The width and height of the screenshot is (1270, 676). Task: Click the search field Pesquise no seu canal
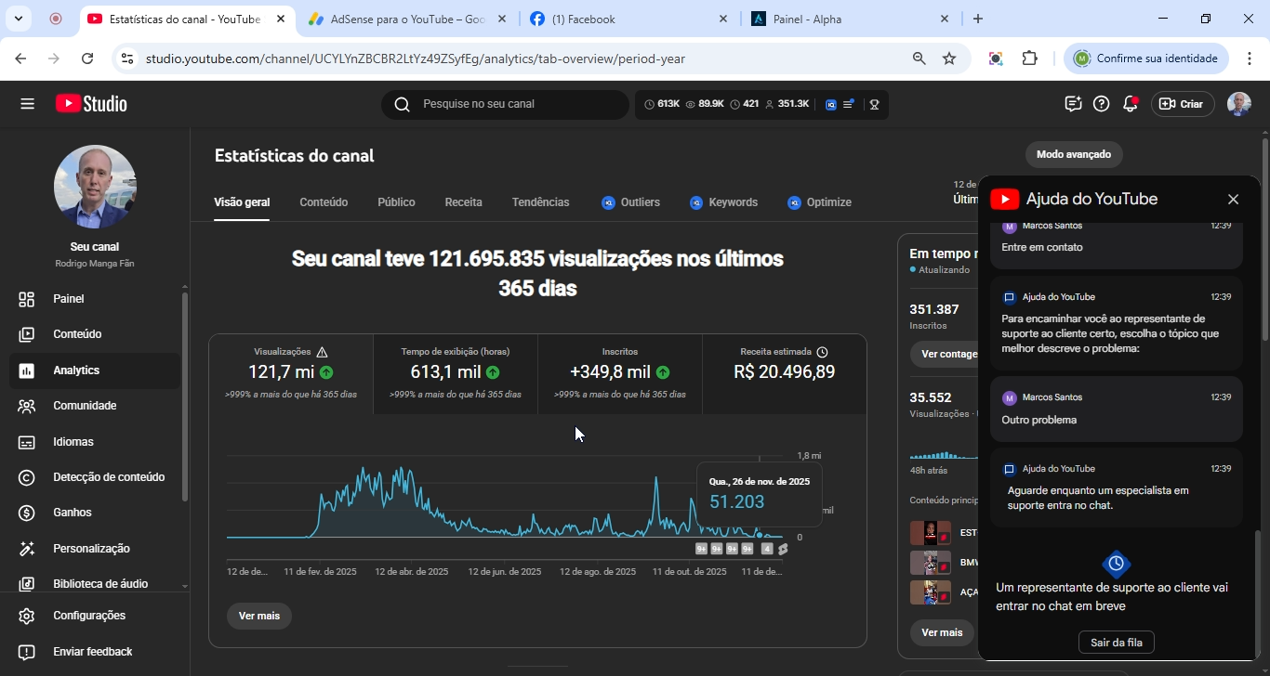507,104
